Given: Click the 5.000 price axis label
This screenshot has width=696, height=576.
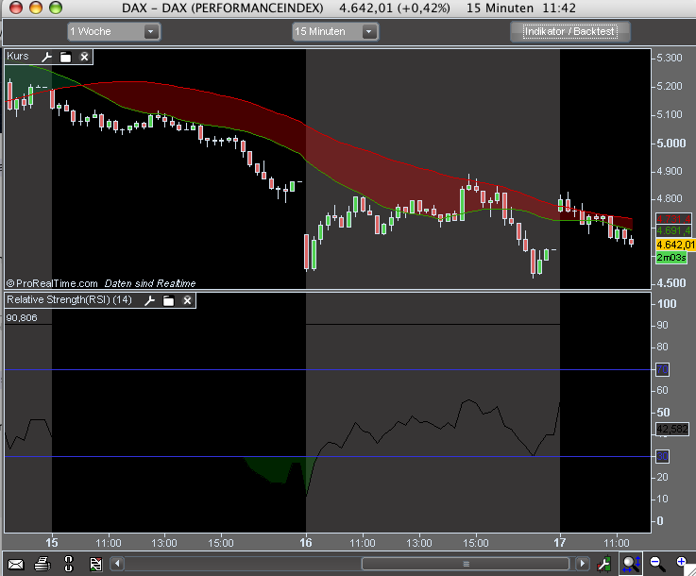Looking at the screenshot, I should tap(671, 144).
